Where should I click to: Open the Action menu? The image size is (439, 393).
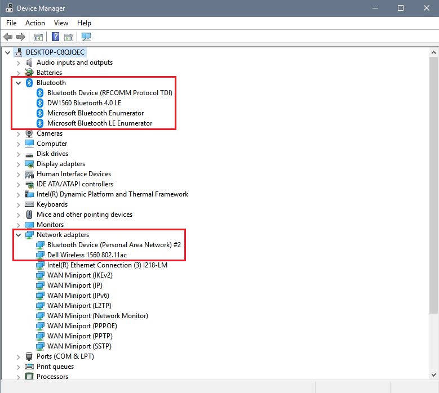[35, 23]
